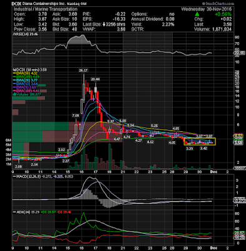
Task: Click the pink EMA(100) 4.41 legend entry
Action: 26,91
